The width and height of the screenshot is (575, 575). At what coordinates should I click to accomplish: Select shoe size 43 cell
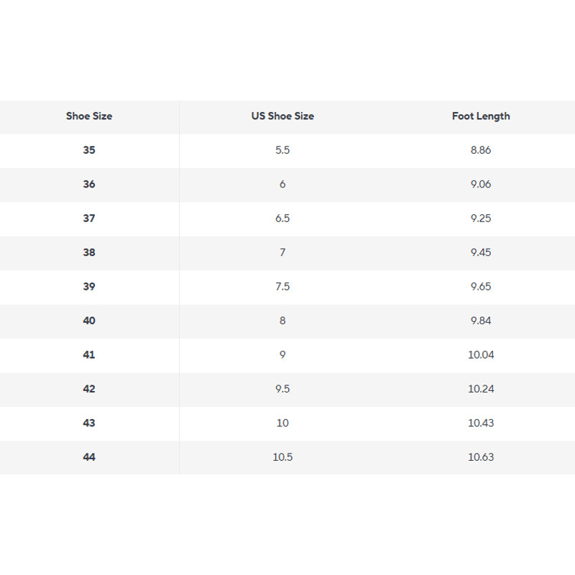(x=89, y=423)
